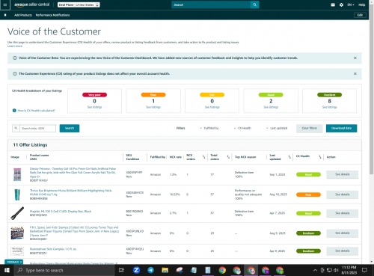See details for Maglite flashlight row
The width and height of the screenshot is (374, 276).
pos(342,213)
